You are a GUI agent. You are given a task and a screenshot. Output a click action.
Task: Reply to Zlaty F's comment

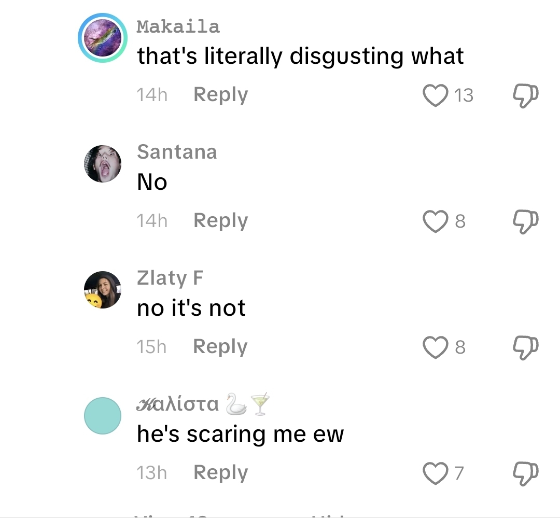tap(220, 347)
